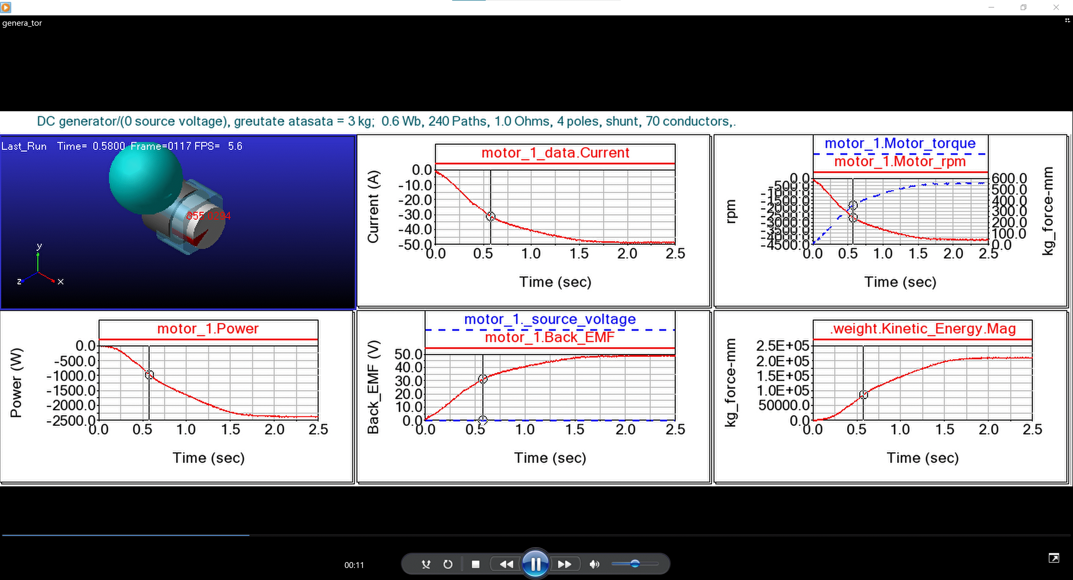Toggle shuffle mode on
Viewport: 1073px width, 580px height.
(x=426, y=564)
